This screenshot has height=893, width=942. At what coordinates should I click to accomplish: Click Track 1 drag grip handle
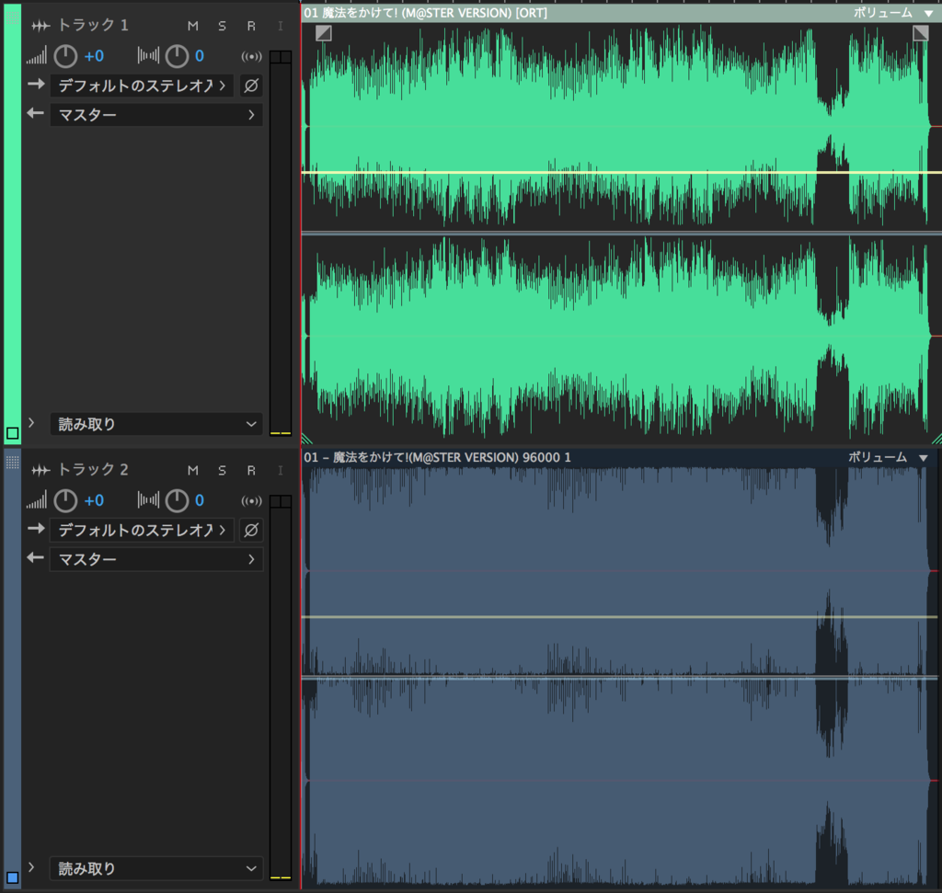click(12, 17)
